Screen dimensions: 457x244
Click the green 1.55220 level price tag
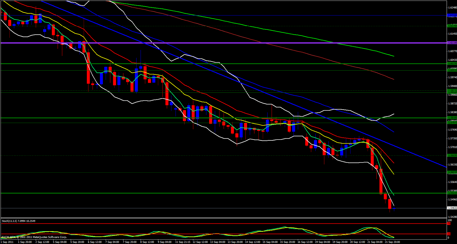coord(452,193)
